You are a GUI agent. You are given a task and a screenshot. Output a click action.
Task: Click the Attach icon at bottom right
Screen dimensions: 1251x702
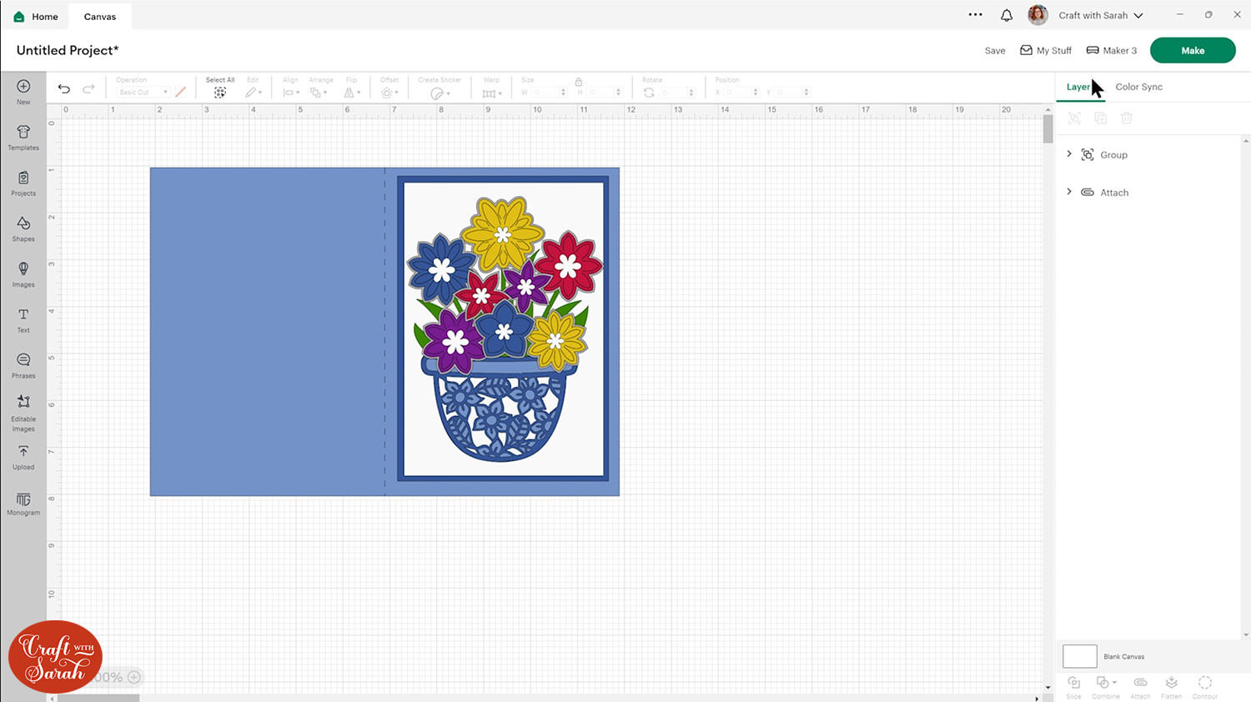[x=1139, y=686]
